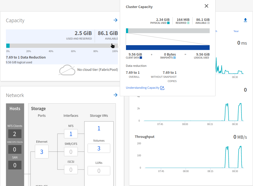
Task: Click the capacity usage bar
Action: 62,46
